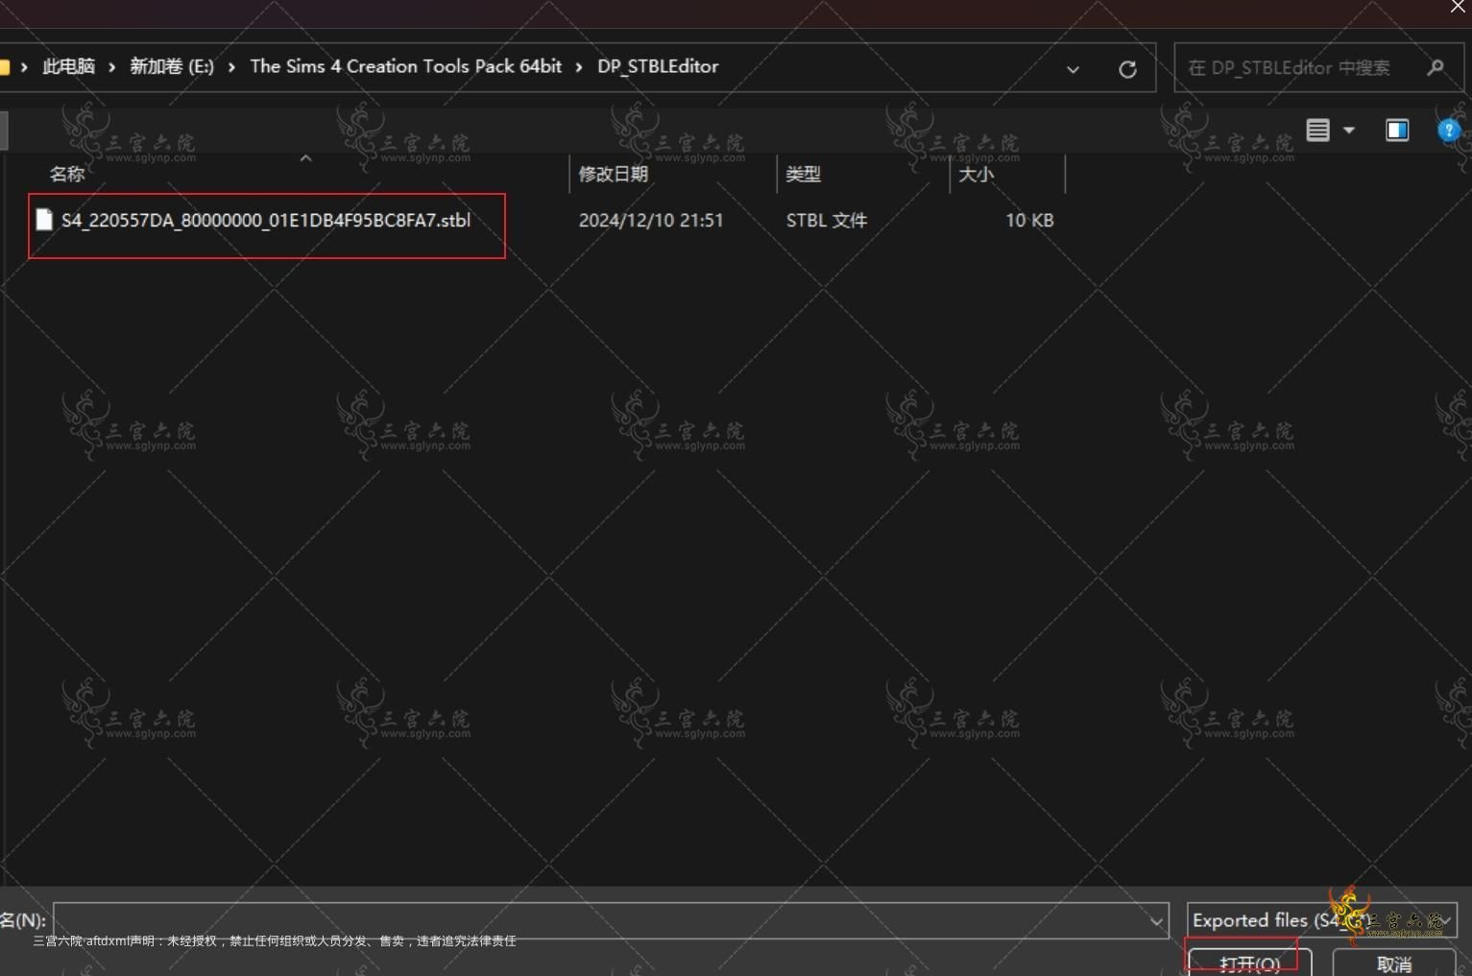Expand chevron after 新加卷 (E:) breadcrumb
This screenshot has width=1472, height=976.
click(x=231, y=67)
